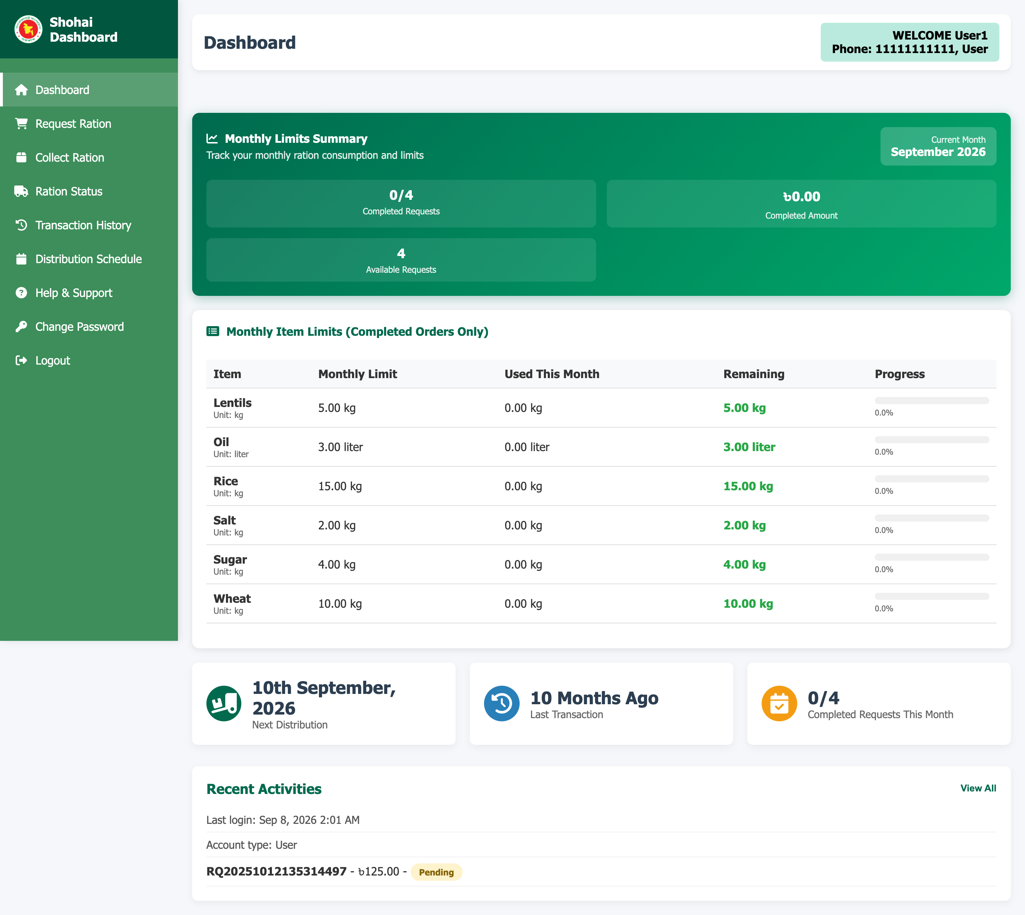Open the Distribution Schedule page
Viewport: 1025px width, 915px height.
pos(89,259)
